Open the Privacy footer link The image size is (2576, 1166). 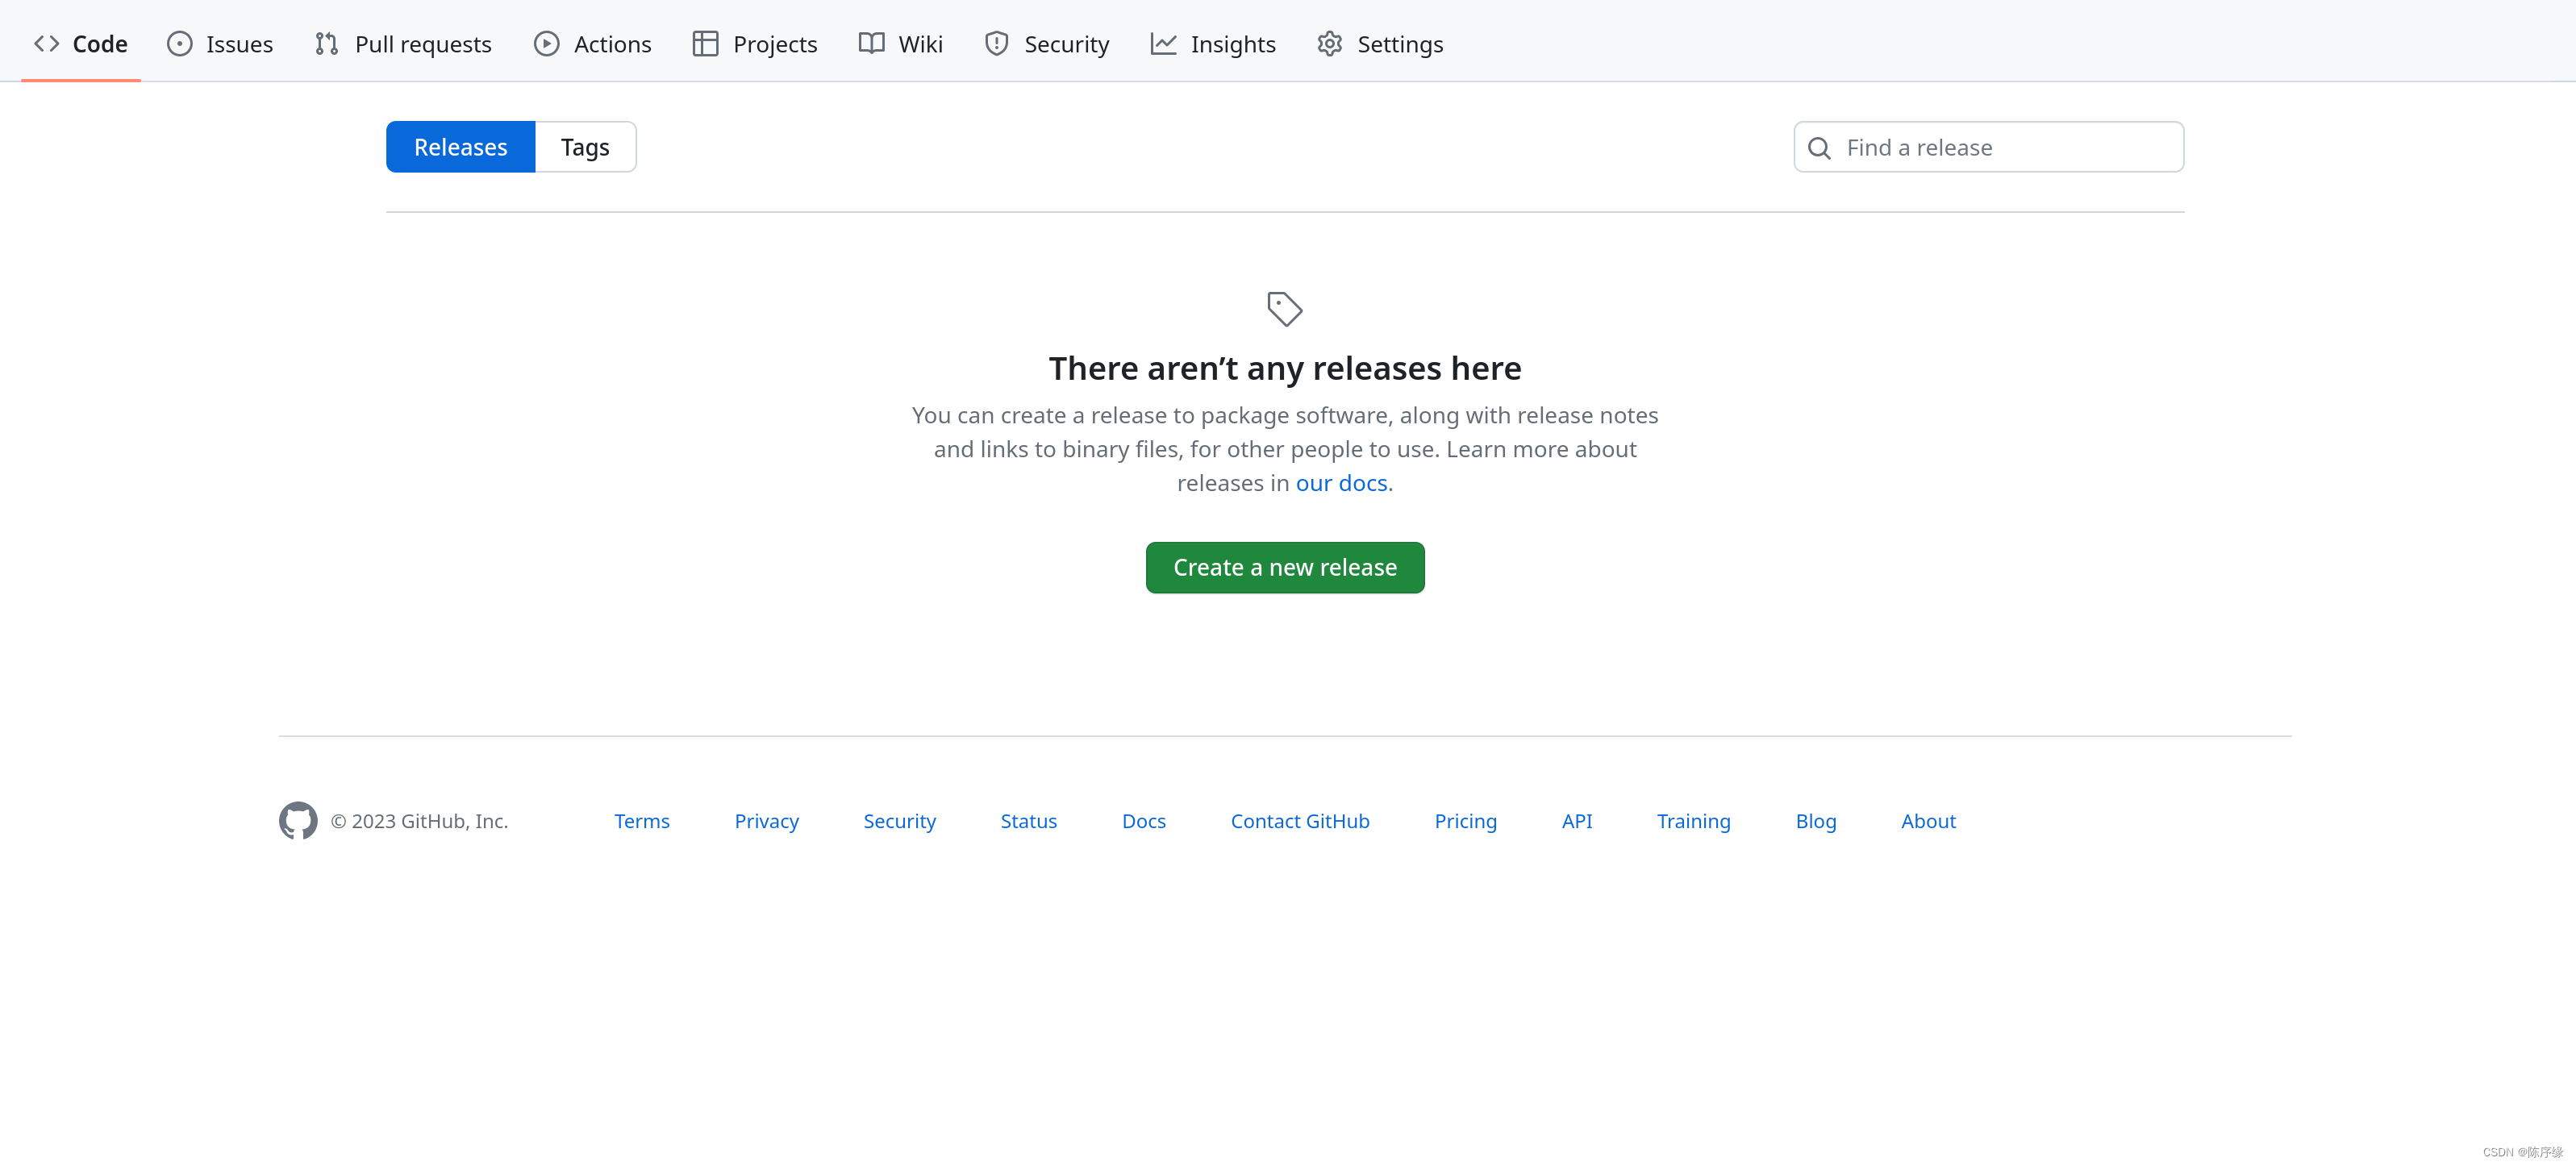[765, 819]
